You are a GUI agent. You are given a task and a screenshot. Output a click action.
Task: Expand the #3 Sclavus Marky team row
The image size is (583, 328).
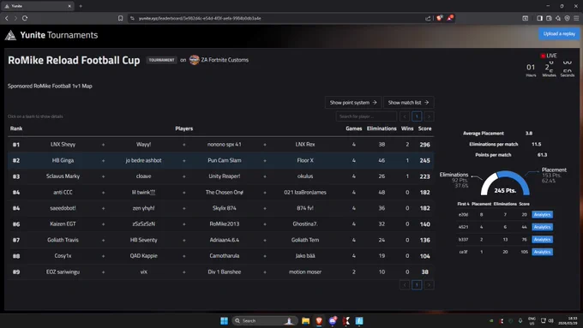[x=220, y=176]
